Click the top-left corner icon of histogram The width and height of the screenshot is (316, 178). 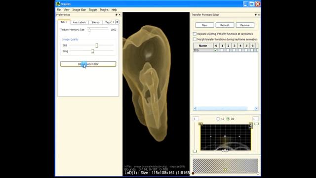pos(200,124)
